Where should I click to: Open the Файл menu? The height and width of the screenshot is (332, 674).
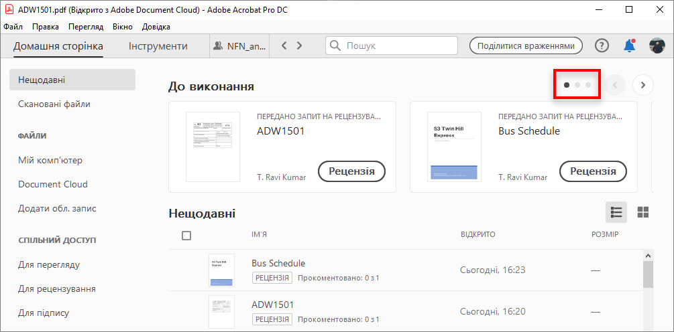(x=13, y=27)
